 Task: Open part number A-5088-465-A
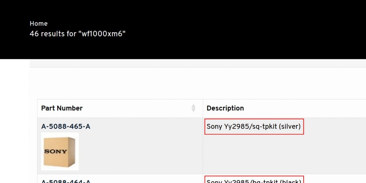66,127
